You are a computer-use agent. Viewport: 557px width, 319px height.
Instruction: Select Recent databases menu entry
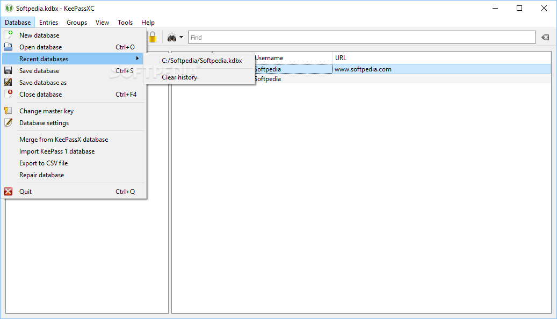pos(74,59)
